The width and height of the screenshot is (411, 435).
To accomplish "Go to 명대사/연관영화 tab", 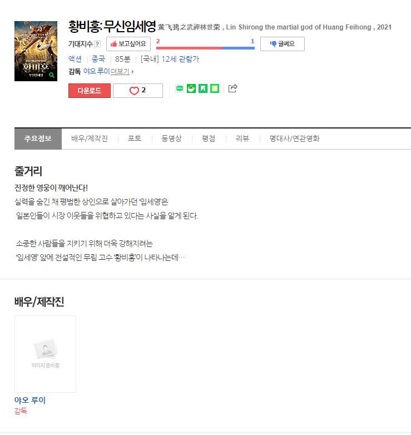I will click(295, 139).
